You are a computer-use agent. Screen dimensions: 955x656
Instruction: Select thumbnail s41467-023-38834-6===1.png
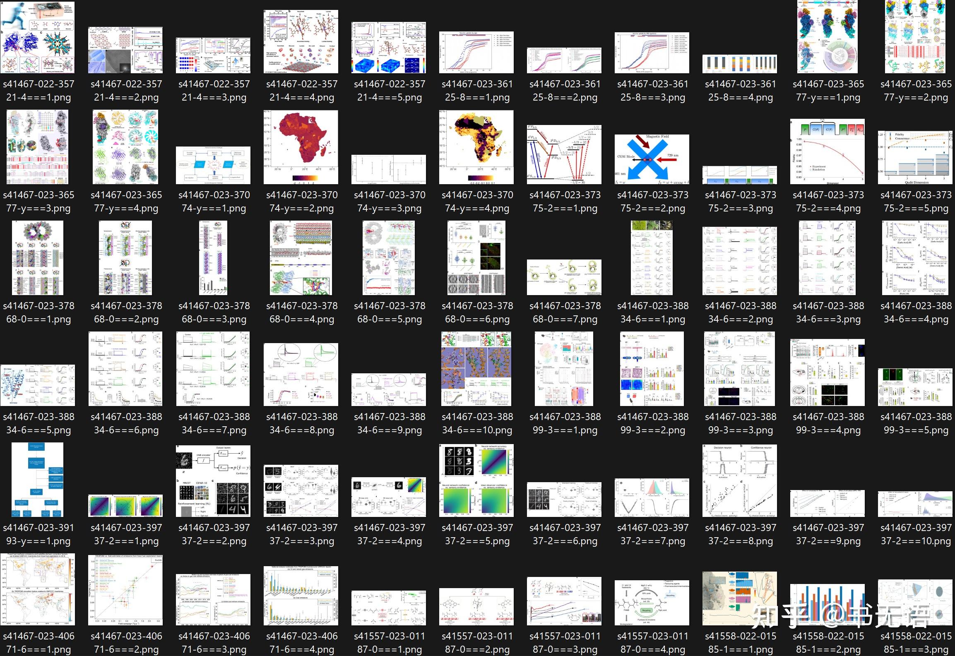[x=652, y=258]
